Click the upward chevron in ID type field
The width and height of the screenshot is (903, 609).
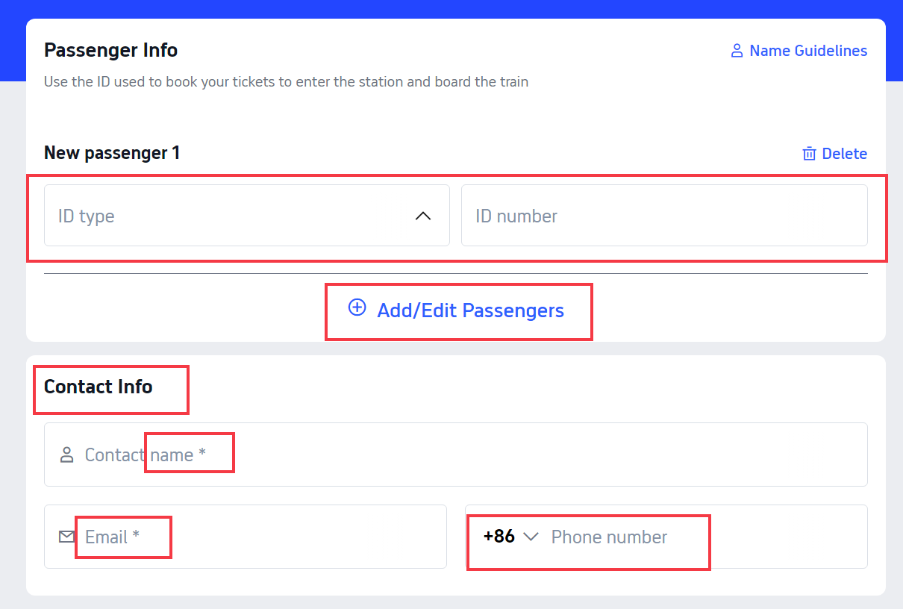tap(423, 216)
